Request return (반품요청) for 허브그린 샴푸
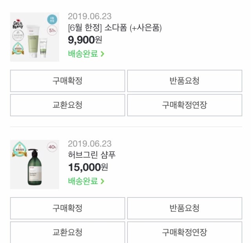 coord(184,208)
